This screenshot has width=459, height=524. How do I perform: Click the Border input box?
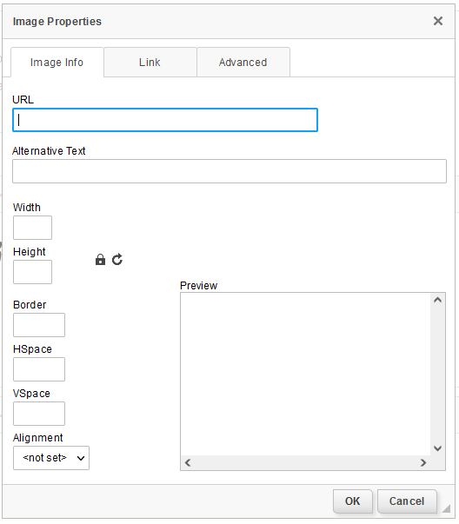click(39, 325)
